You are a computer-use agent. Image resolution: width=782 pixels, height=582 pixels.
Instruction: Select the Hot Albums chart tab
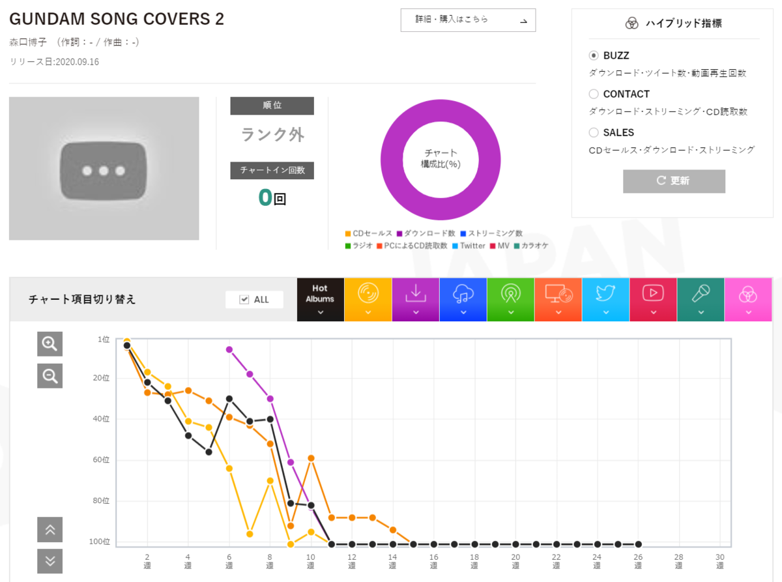point(320,300)
